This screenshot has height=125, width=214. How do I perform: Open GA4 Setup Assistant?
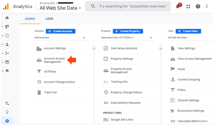(x=124, y=48)
